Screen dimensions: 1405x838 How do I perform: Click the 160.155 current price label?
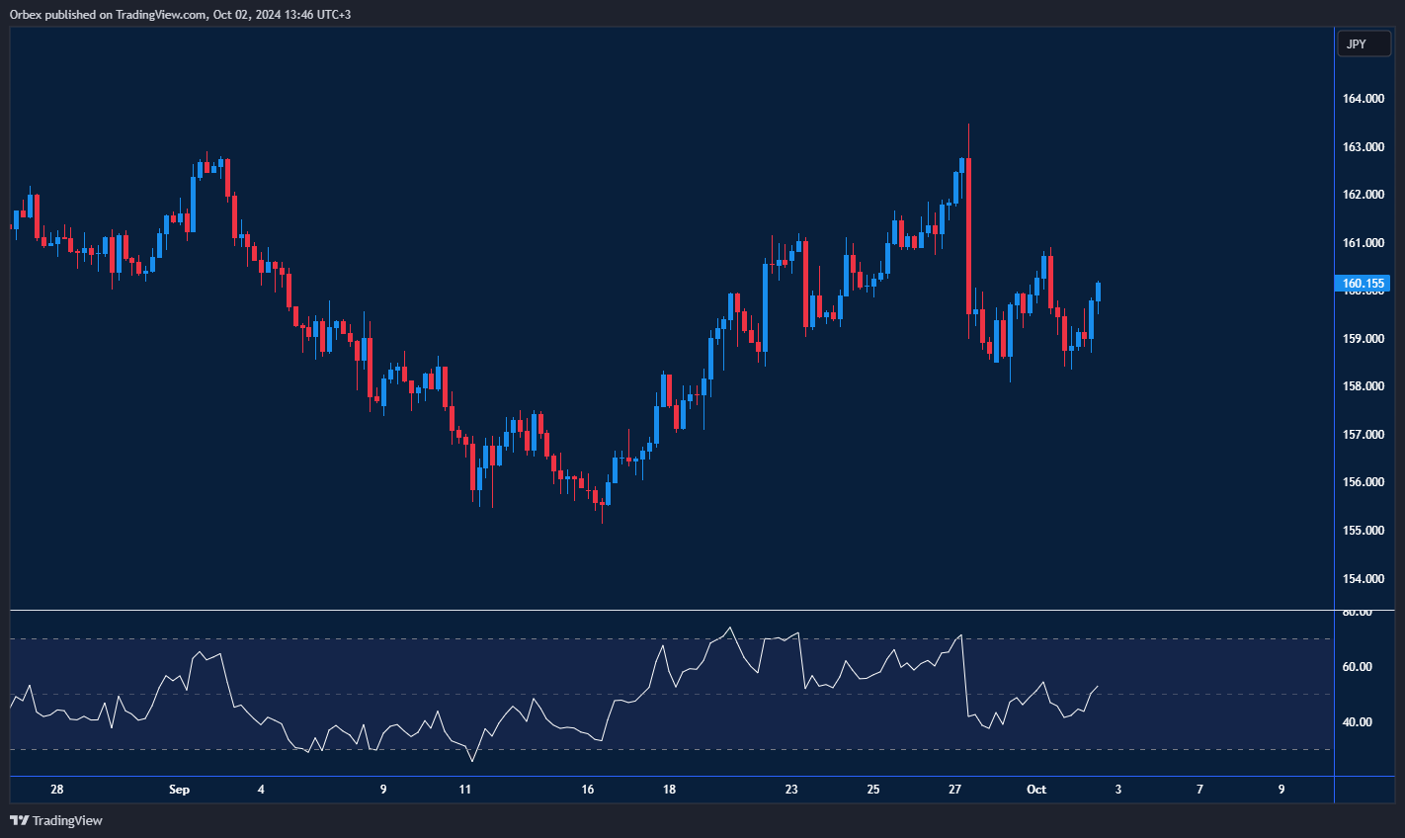[x=1363, y=284]
